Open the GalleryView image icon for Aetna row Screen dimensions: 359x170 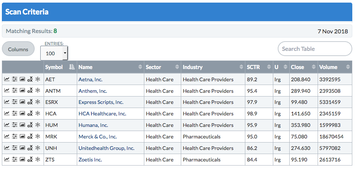pos(22,79)
